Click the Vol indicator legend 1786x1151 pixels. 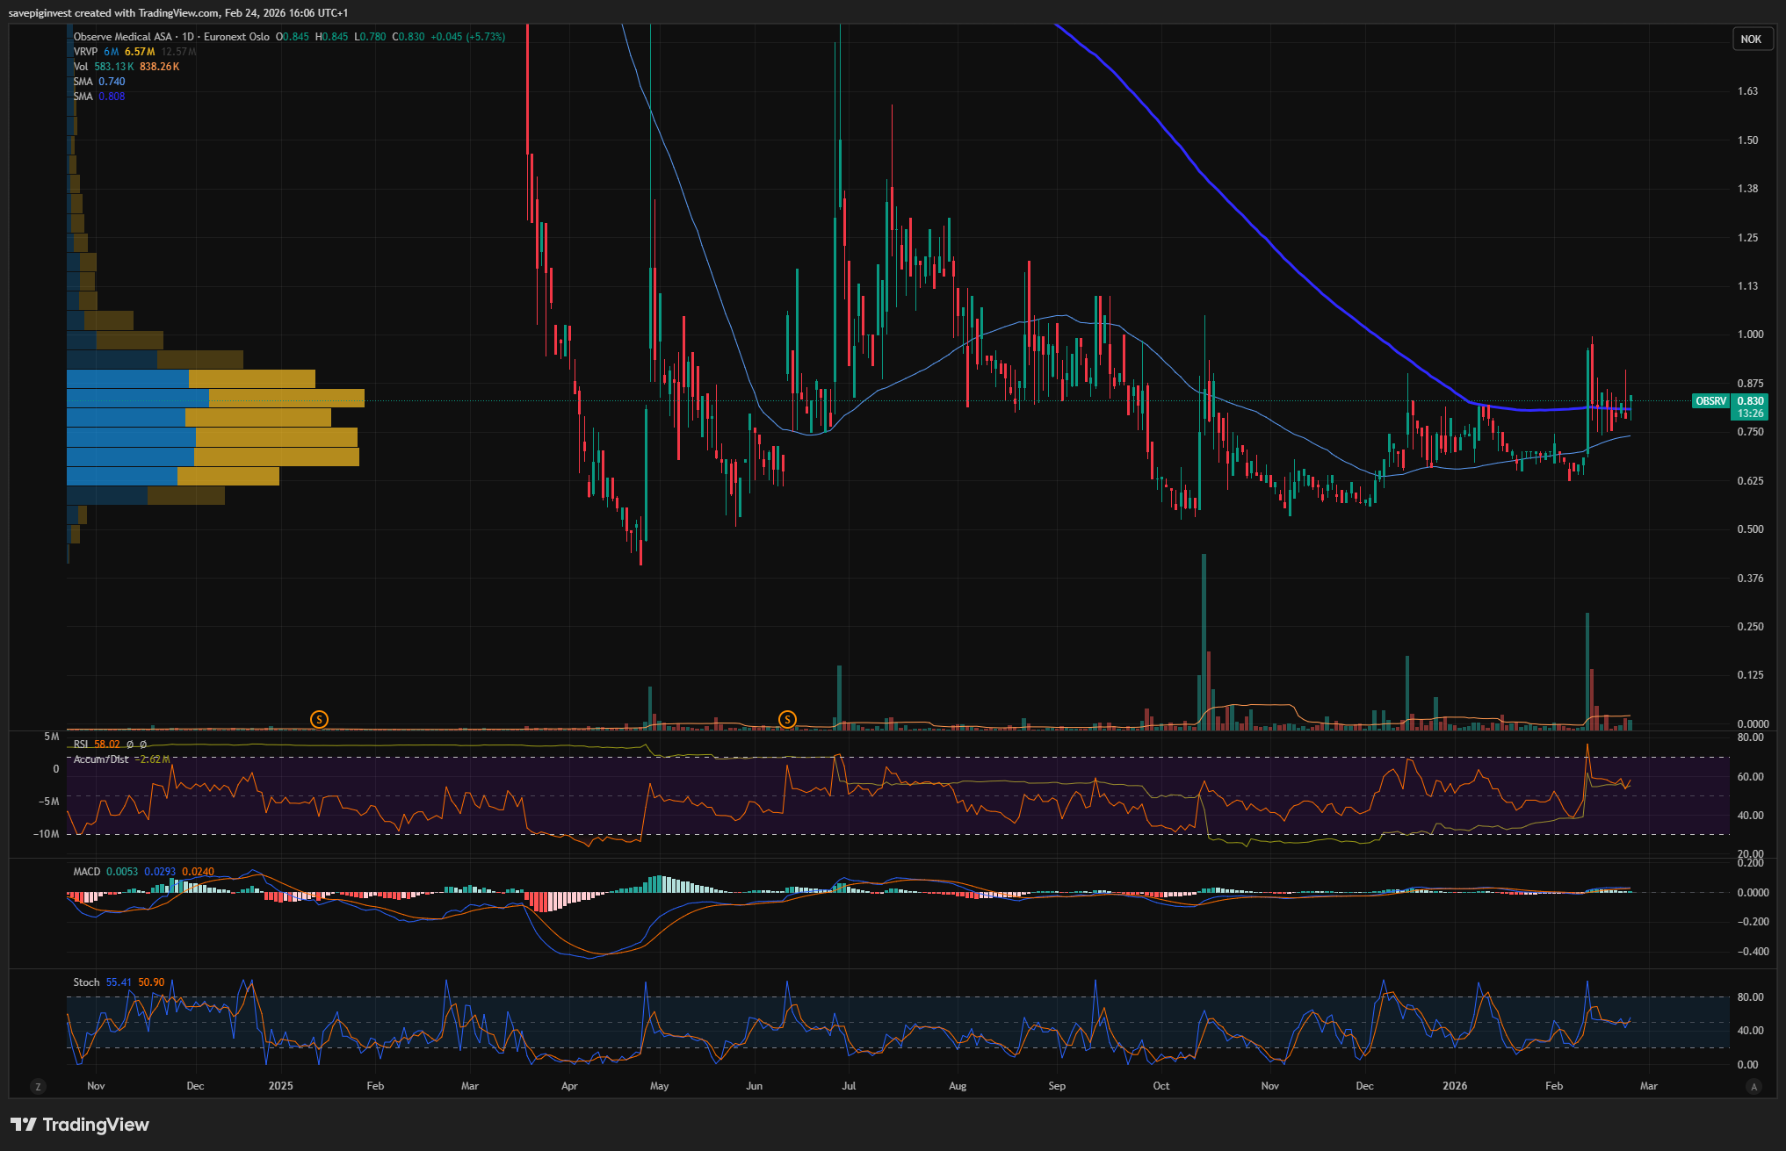pyautogui.click(x=81, y=67)
